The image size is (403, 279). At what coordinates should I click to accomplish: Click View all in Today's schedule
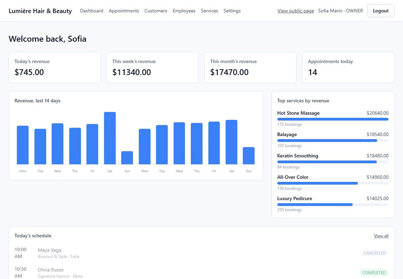coord(381,236)
